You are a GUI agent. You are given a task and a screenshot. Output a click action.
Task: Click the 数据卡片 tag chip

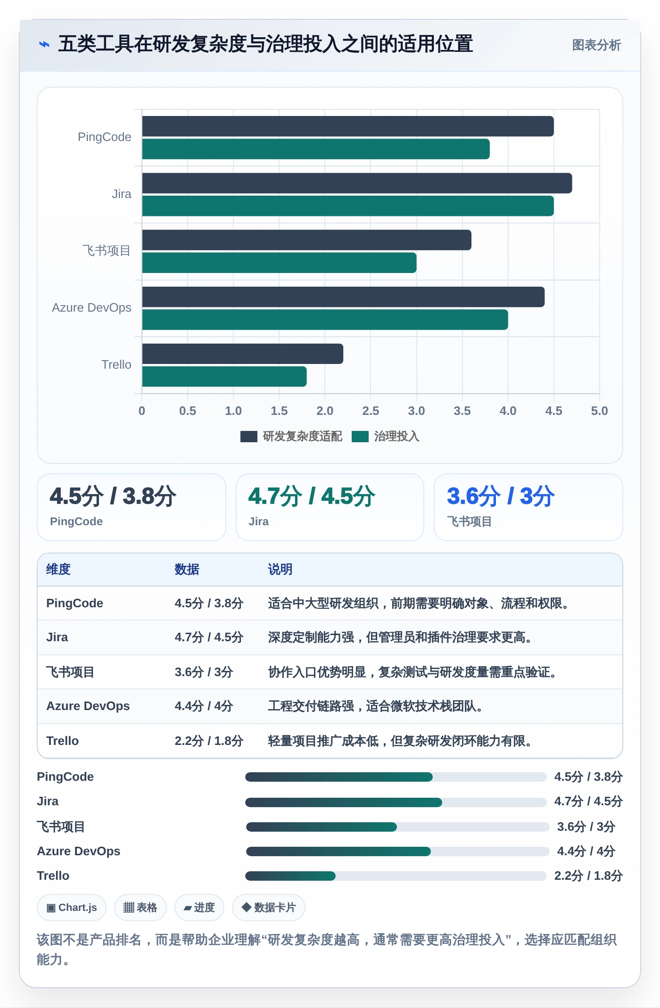pyautogui.click(x=269, y=908)
